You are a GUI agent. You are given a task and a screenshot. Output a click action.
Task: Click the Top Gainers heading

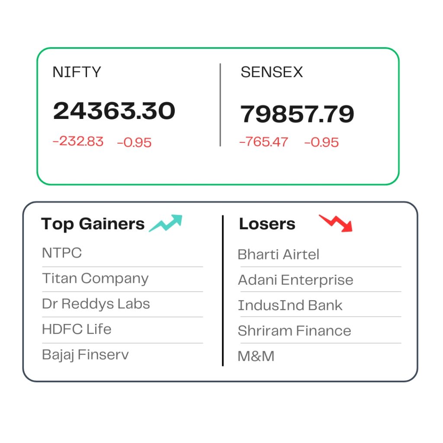click(x=93, y=224)
